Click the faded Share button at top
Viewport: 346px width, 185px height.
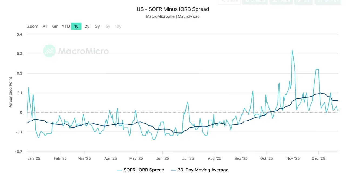point(229,1)
